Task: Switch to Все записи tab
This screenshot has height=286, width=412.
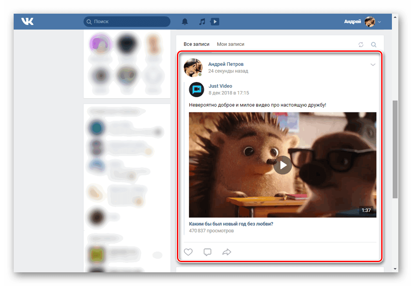Action: [196, 44]
